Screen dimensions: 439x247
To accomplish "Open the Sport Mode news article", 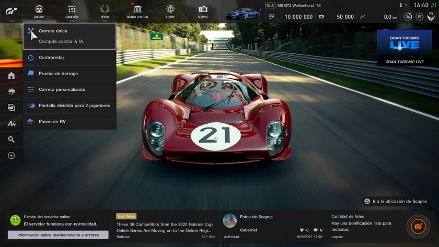I will pyautogui.click(x=165, y=226).
